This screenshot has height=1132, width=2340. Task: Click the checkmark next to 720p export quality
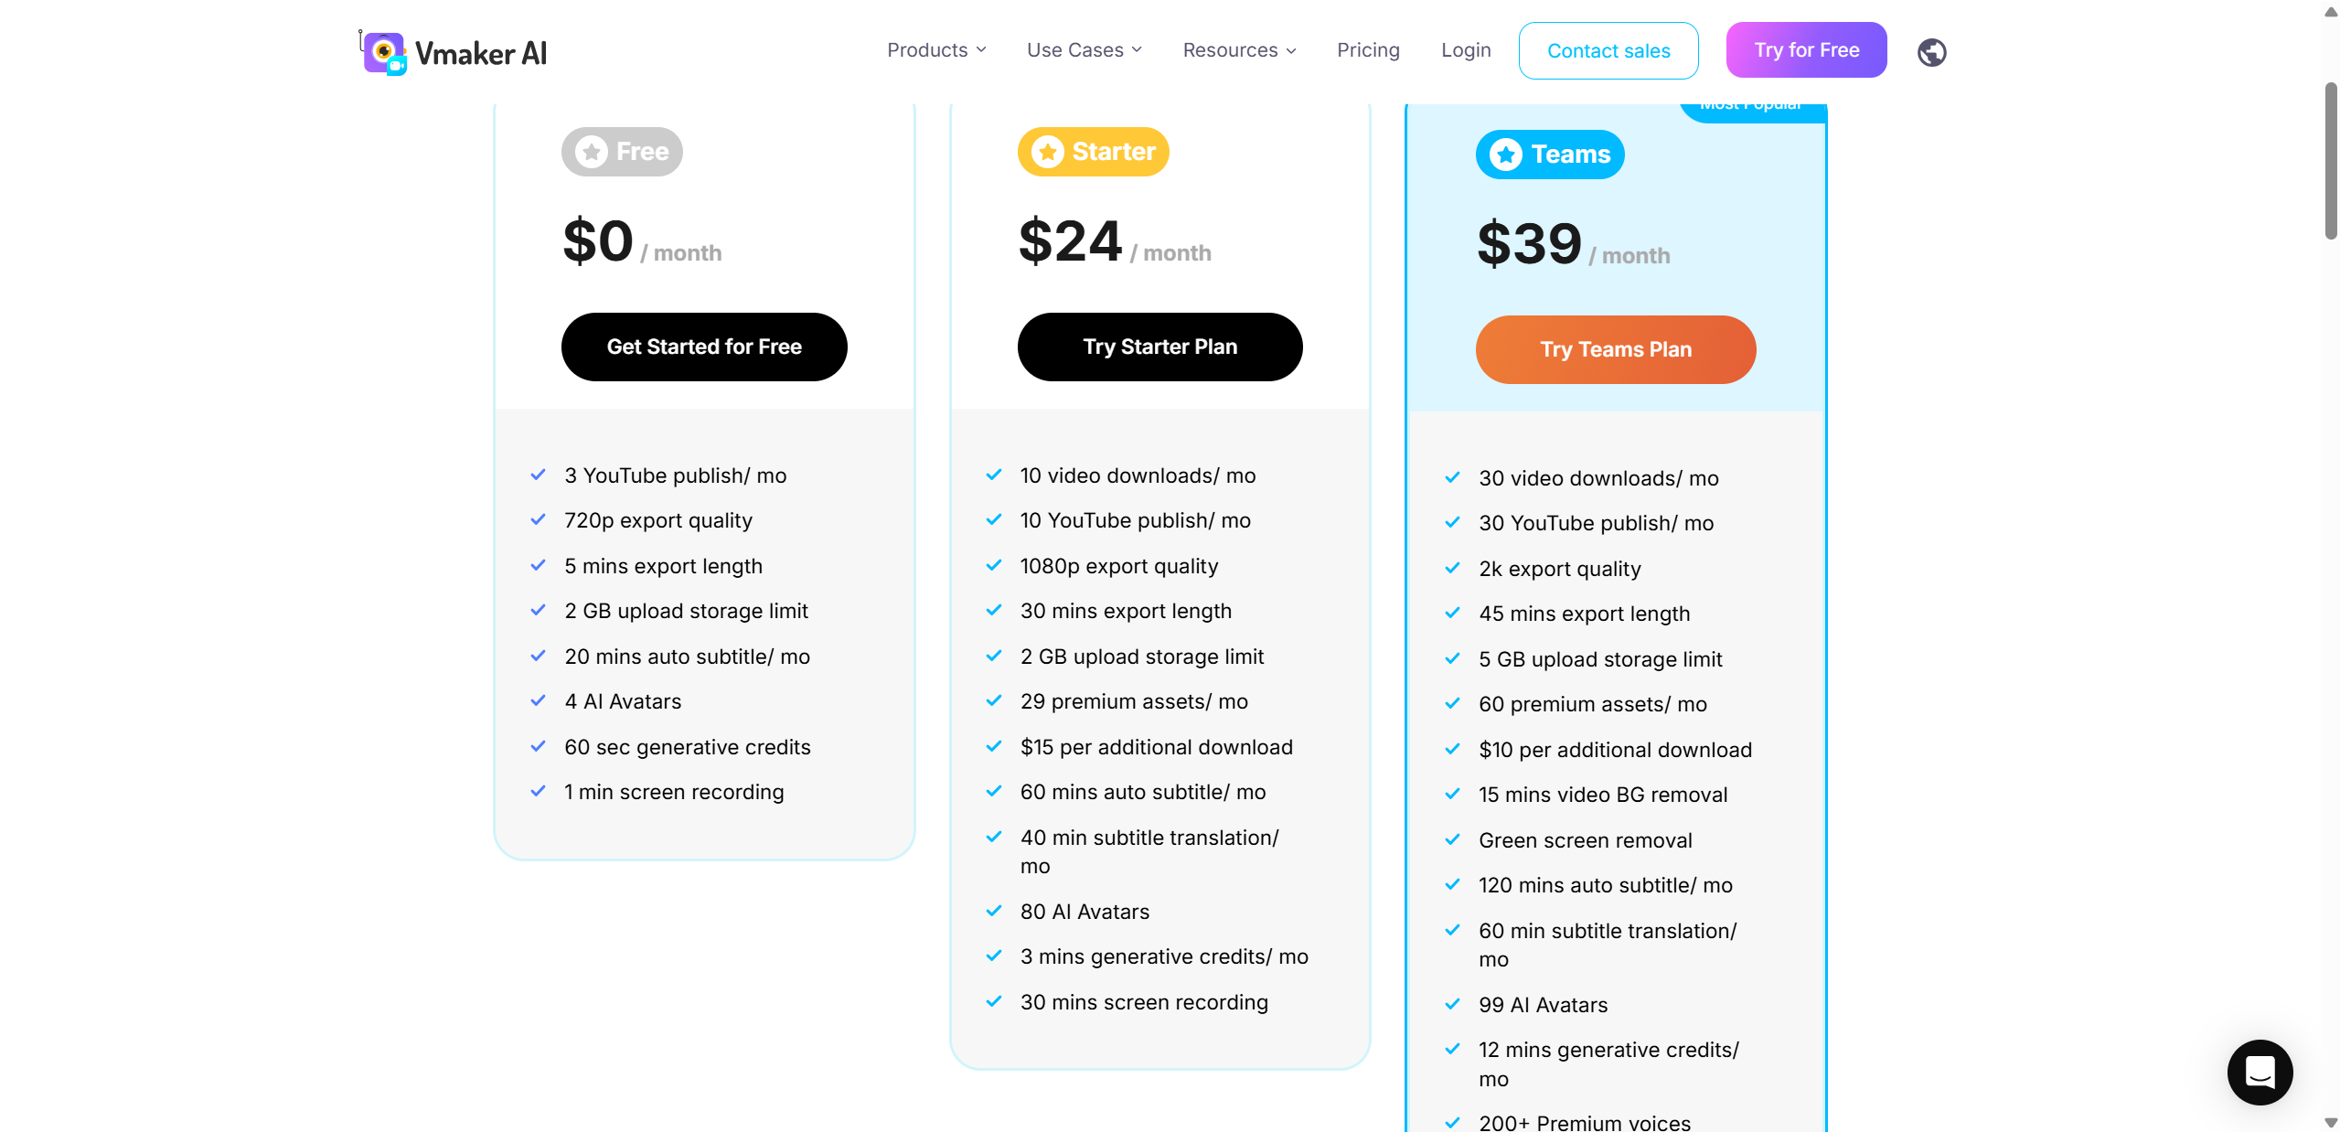point(537,519)
